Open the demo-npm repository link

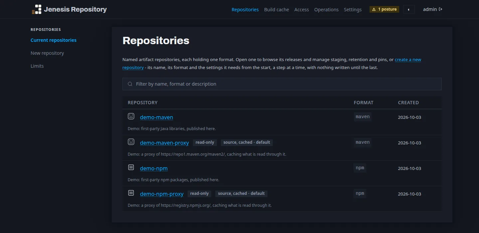coord(154,168)
